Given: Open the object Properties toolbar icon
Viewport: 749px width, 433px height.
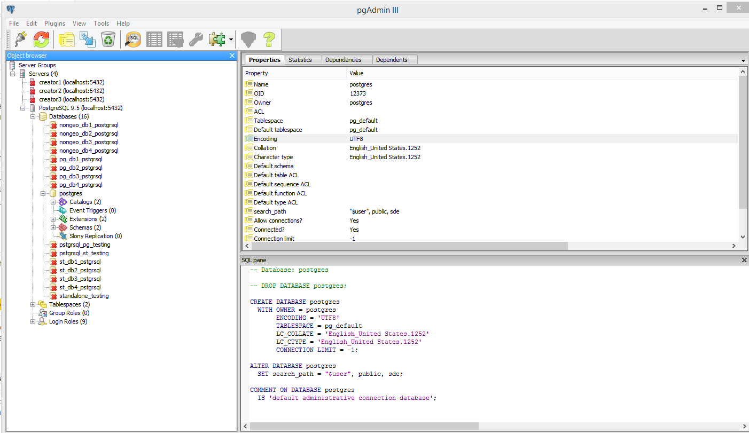Looking at the screenshot, I should (x=67, y=40).
